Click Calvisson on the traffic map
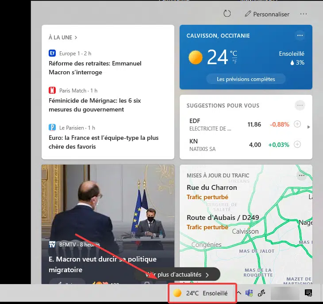Viewport: 323px width, 304px height. point(245,231)
